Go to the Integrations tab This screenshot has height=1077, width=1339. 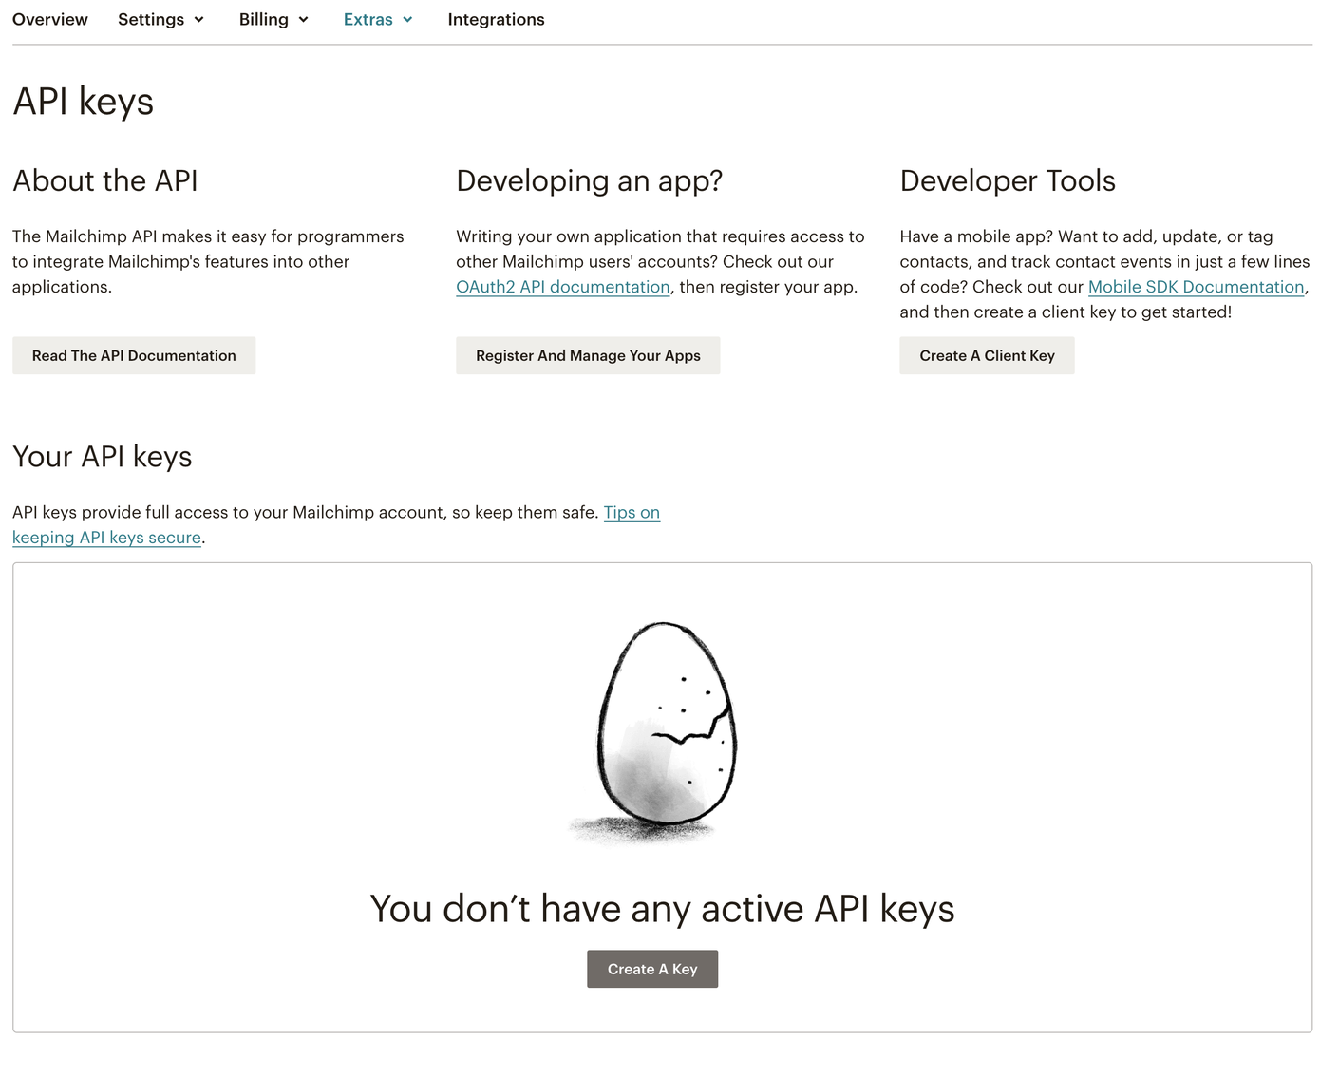pyautogui.click(x=496, y=19)
